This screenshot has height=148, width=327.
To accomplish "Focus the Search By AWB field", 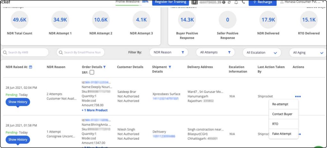I will coord(25,53).
